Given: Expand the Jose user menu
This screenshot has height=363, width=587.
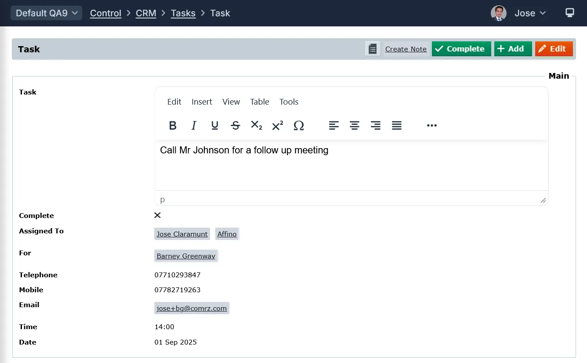Looking at the screenshot, I should (530, 13).
